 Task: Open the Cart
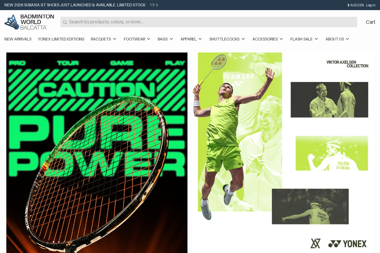point(370,22)
